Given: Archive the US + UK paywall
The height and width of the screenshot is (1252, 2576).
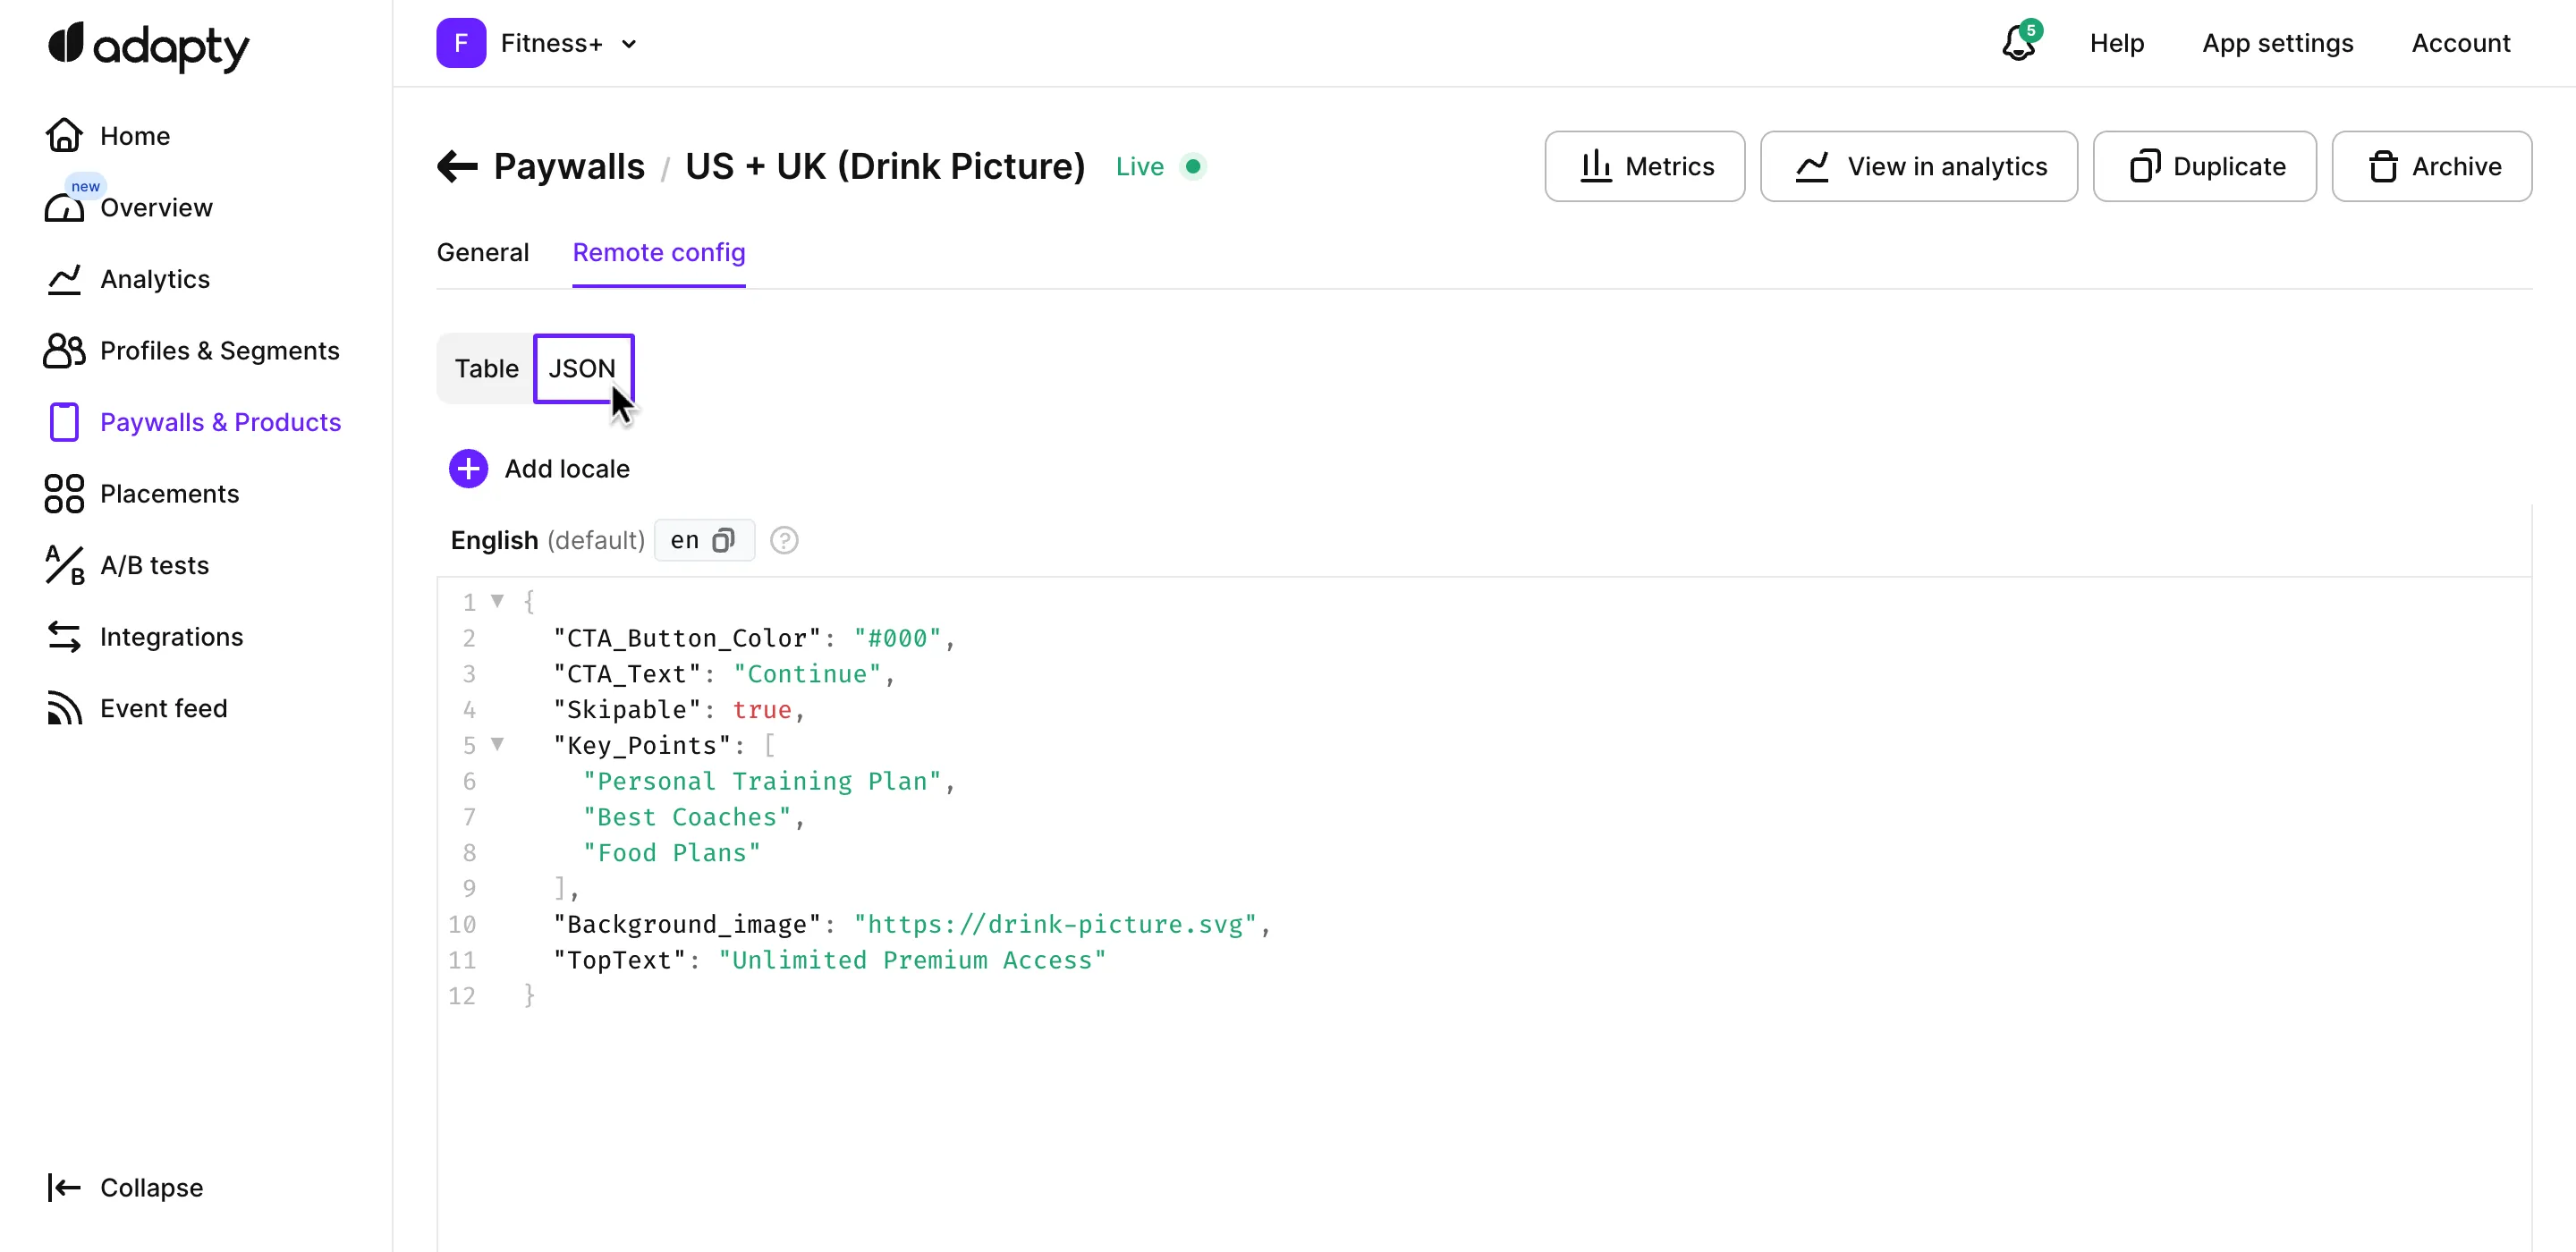Looking at the screenshot, I should point(2433,166).
